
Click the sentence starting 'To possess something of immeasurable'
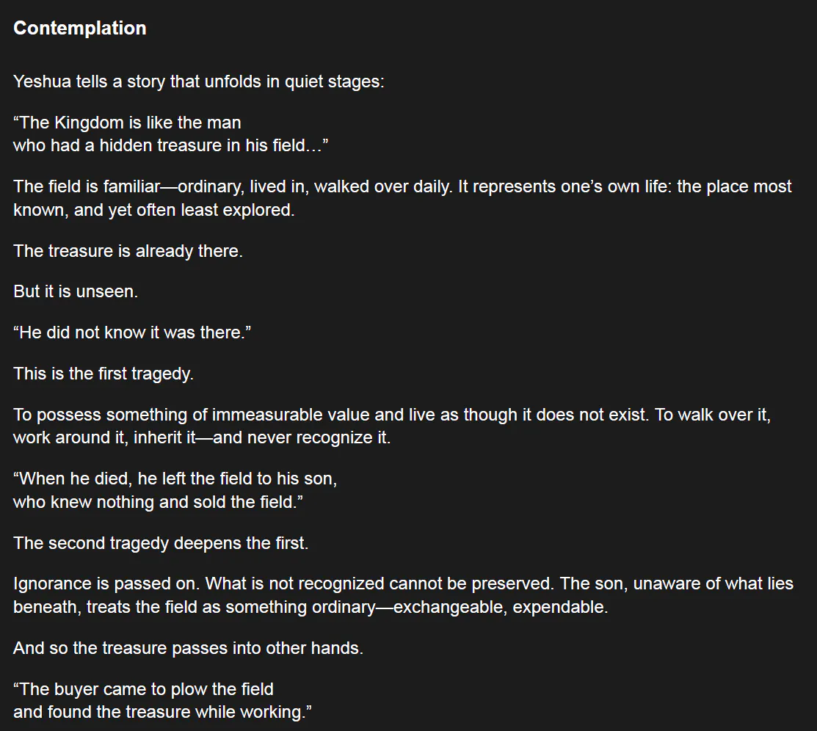coord(392,415)
